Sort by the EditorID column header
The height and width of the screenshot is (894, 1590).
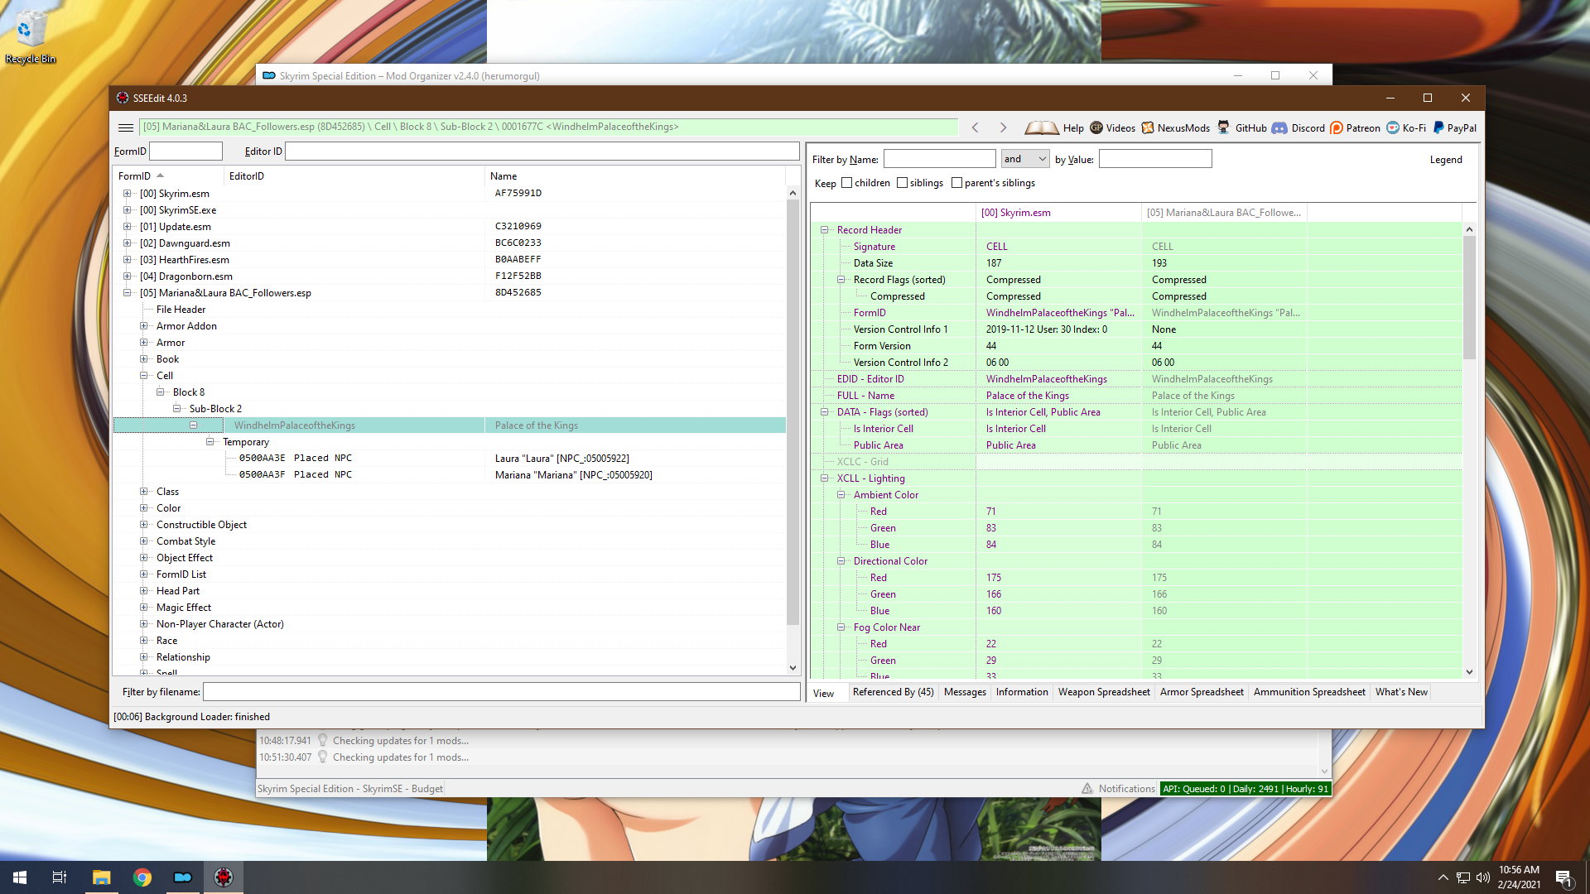point(354,176)
